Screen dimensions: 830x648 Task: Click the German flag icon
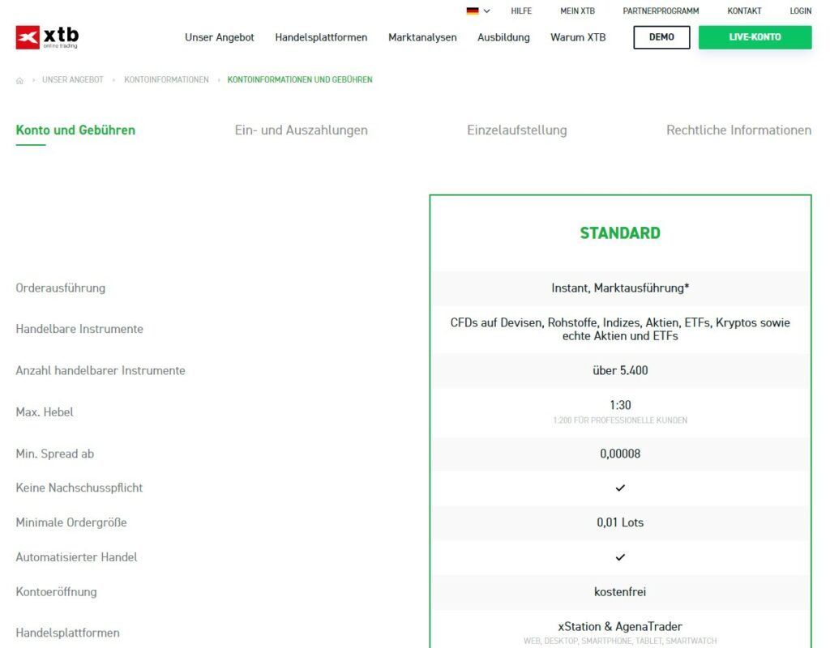coord(473,11)
